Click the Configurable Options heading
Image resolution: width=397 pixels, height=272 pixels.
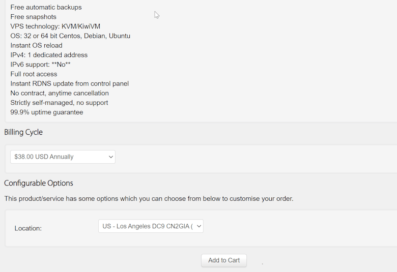pyautogui.click(x=39, y=183)
